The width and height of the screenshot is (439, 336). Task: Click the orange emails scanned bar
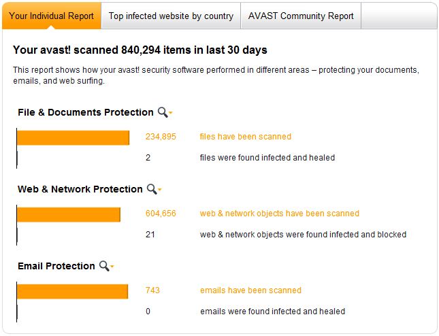73,292
